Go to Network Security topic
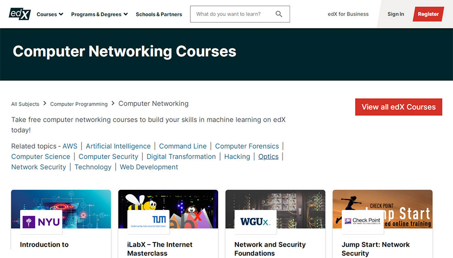The image size is (453, 258). pos(39,167)
